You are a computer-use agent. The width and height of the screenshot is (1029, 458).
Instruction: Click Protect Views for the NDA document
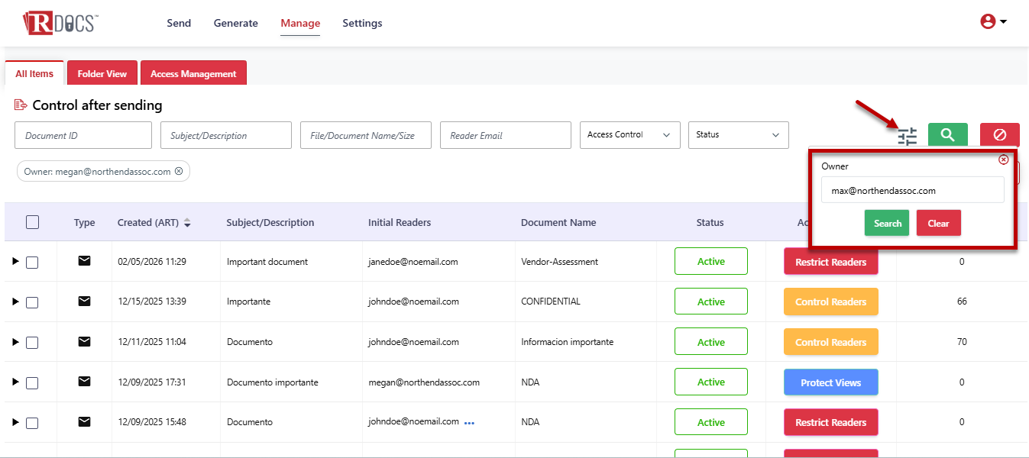click(830, 382)
